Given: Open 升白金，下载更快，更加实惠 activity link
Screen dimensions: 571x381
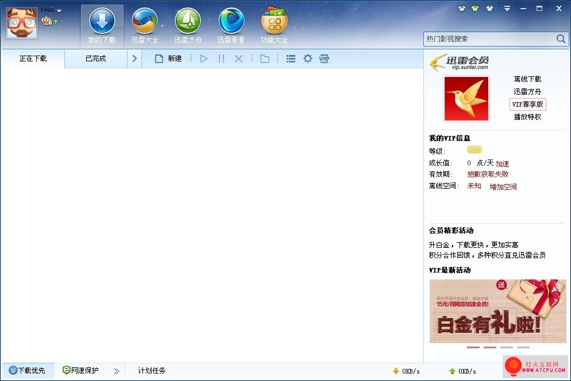Looking at the screenshot, I should (473, 245).
